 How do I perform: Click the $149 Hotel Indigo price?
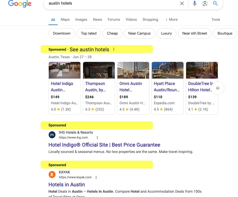click(x=55, y=97)
